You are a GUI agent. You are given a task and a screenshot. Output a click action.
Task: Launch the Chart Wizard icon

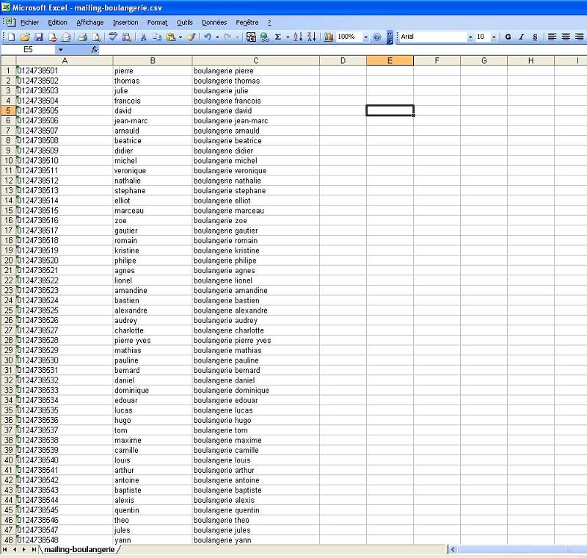click(328, 37)
